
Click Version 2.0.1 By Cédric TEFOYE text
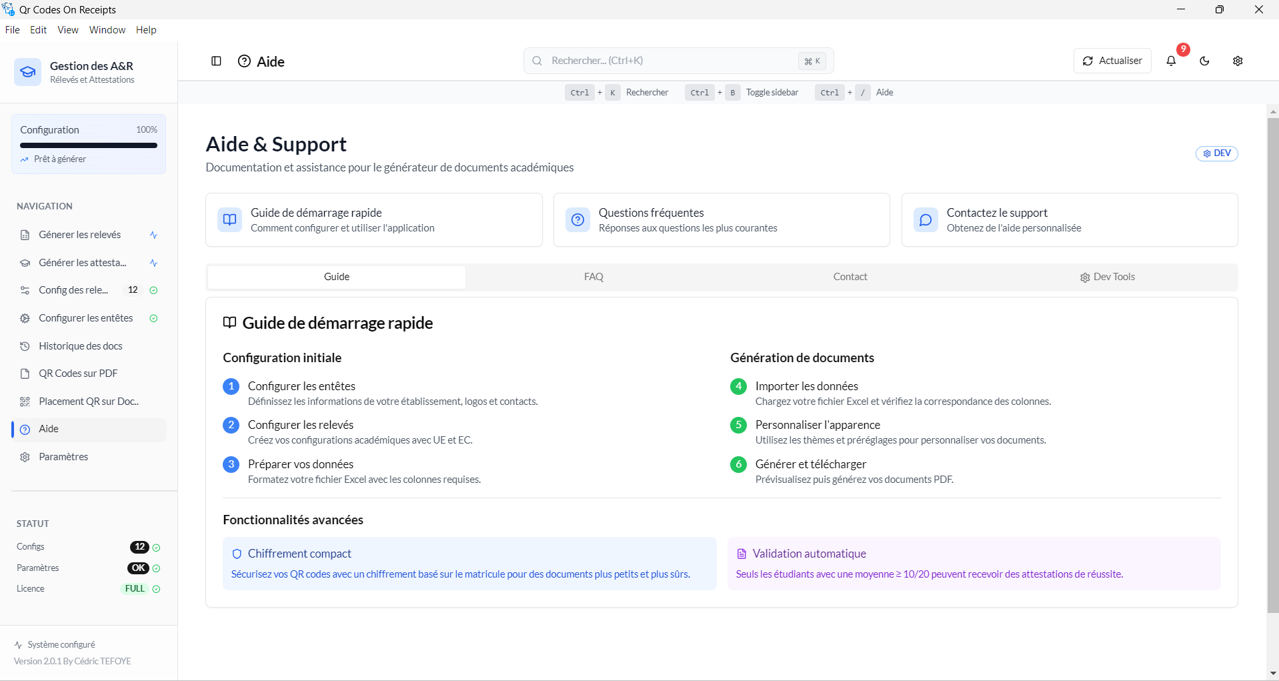coord(72,662)
